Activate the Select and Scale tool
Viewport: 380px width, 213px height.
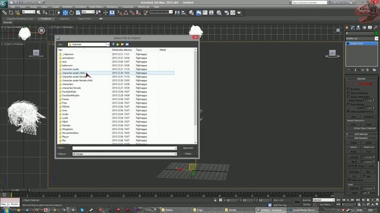[78, 12]
